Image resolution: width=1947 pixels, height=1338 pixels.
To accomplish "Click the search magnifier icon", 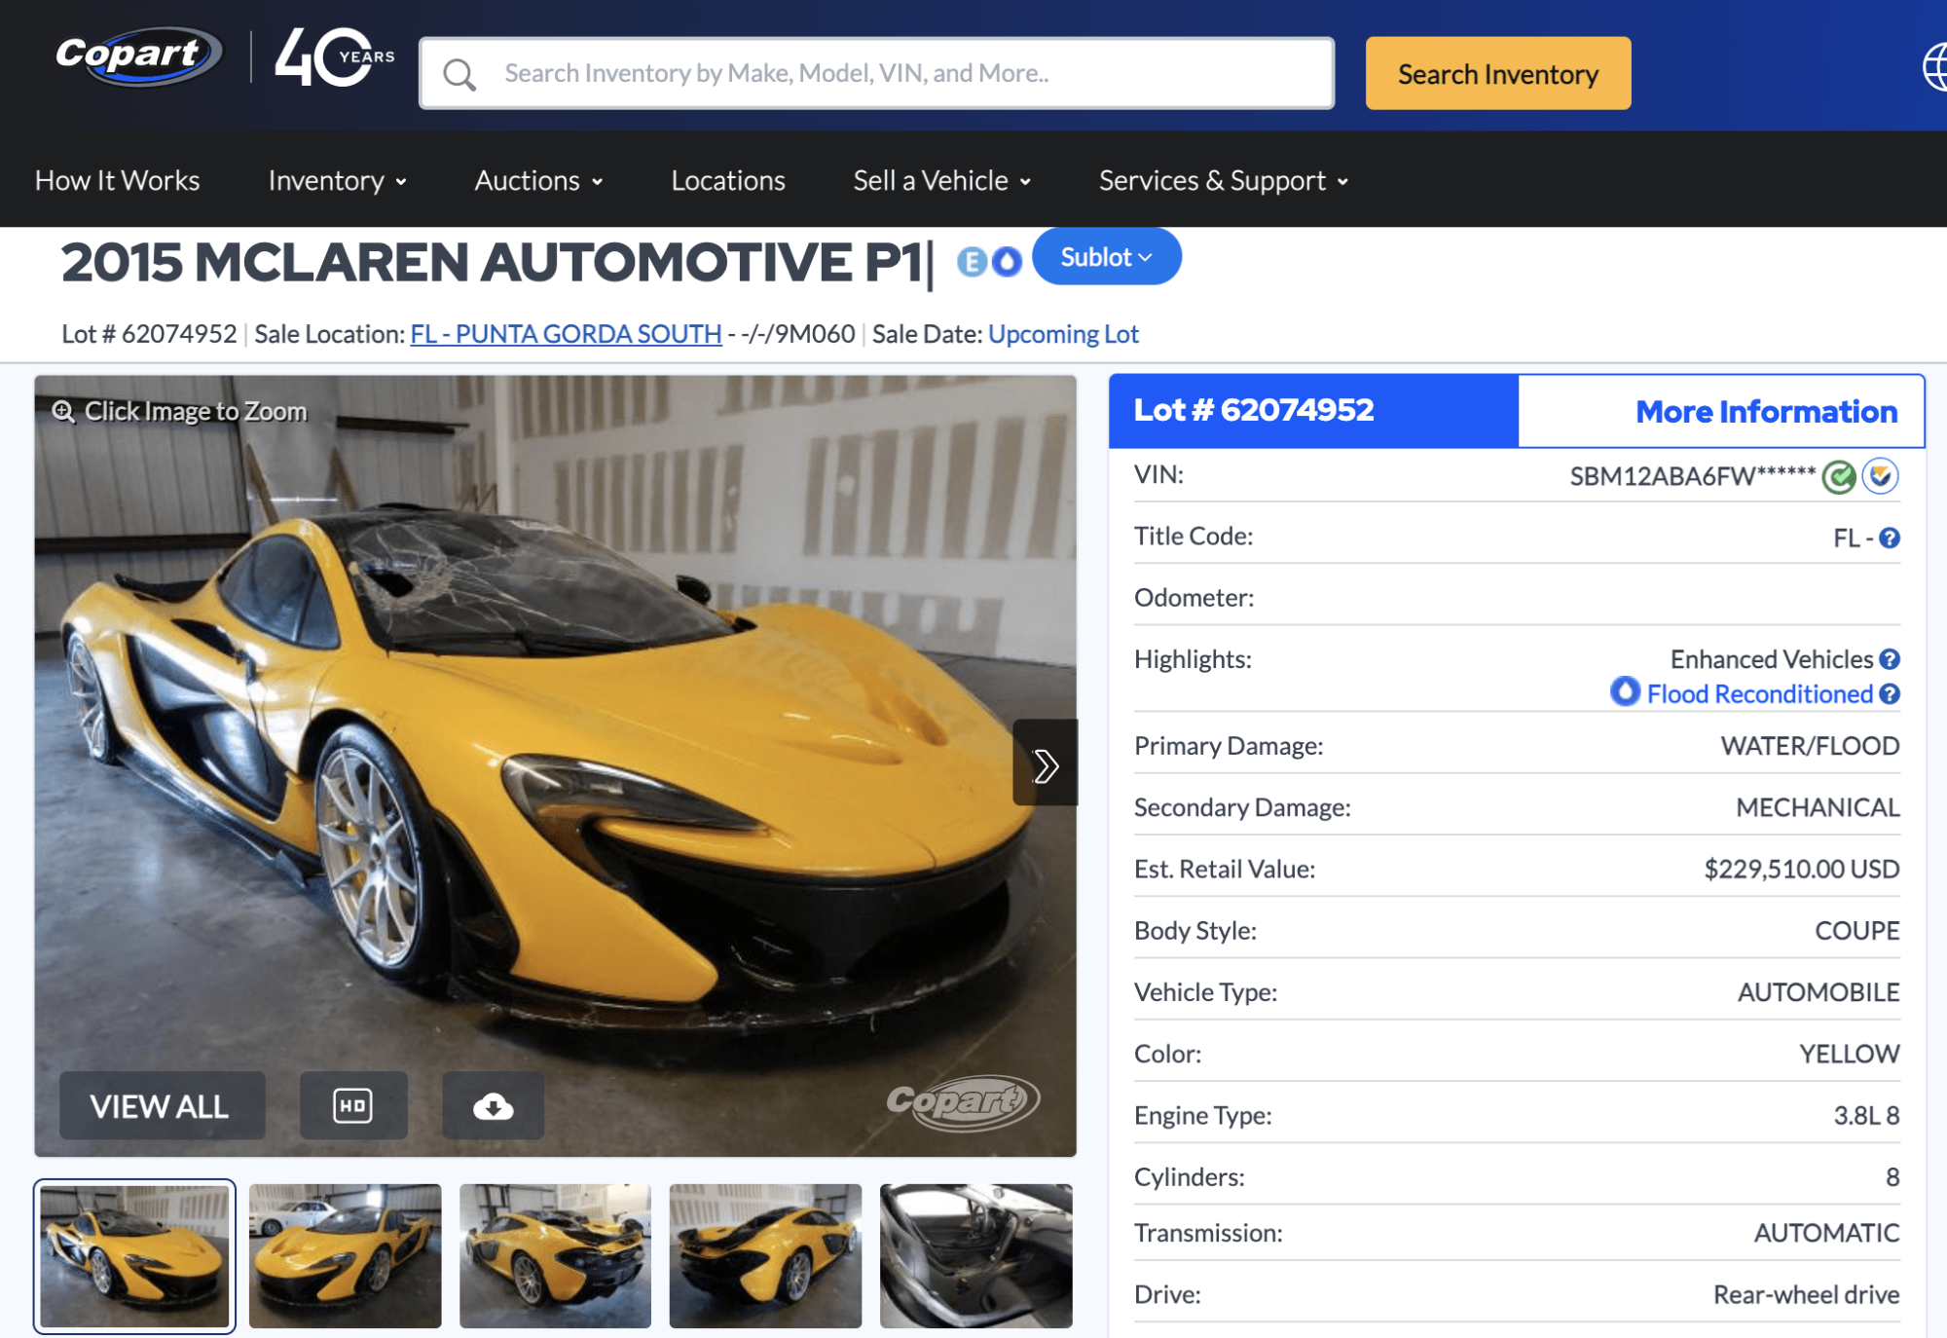I will click(459, 74).
